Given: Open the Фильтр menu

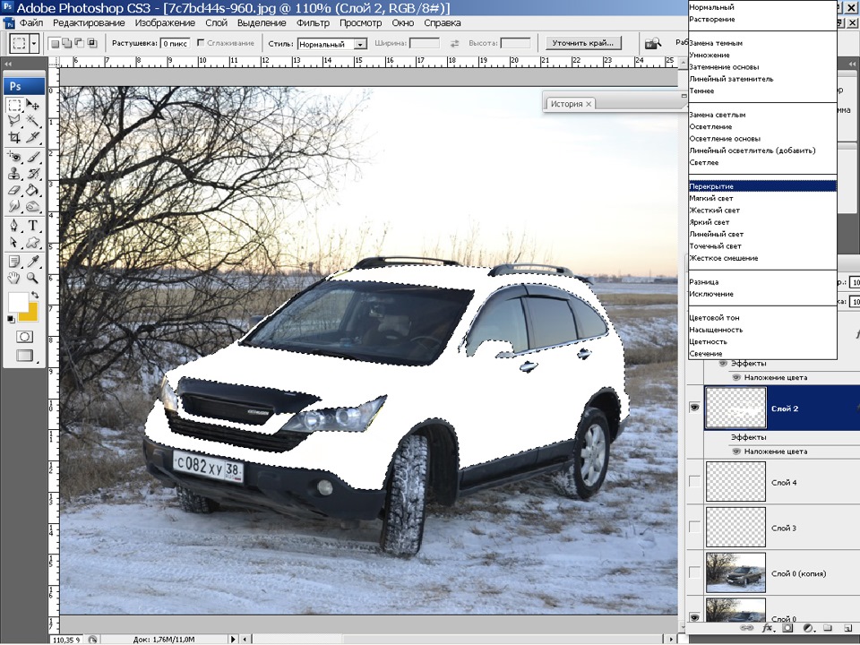Looking at the screenshot, I should (x=313, y=23).
